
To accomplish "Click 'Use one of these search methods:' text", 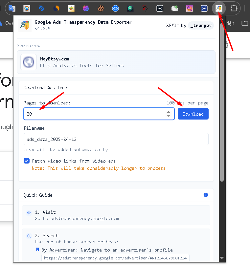I will pyautogui.click(x=77, y=242).
